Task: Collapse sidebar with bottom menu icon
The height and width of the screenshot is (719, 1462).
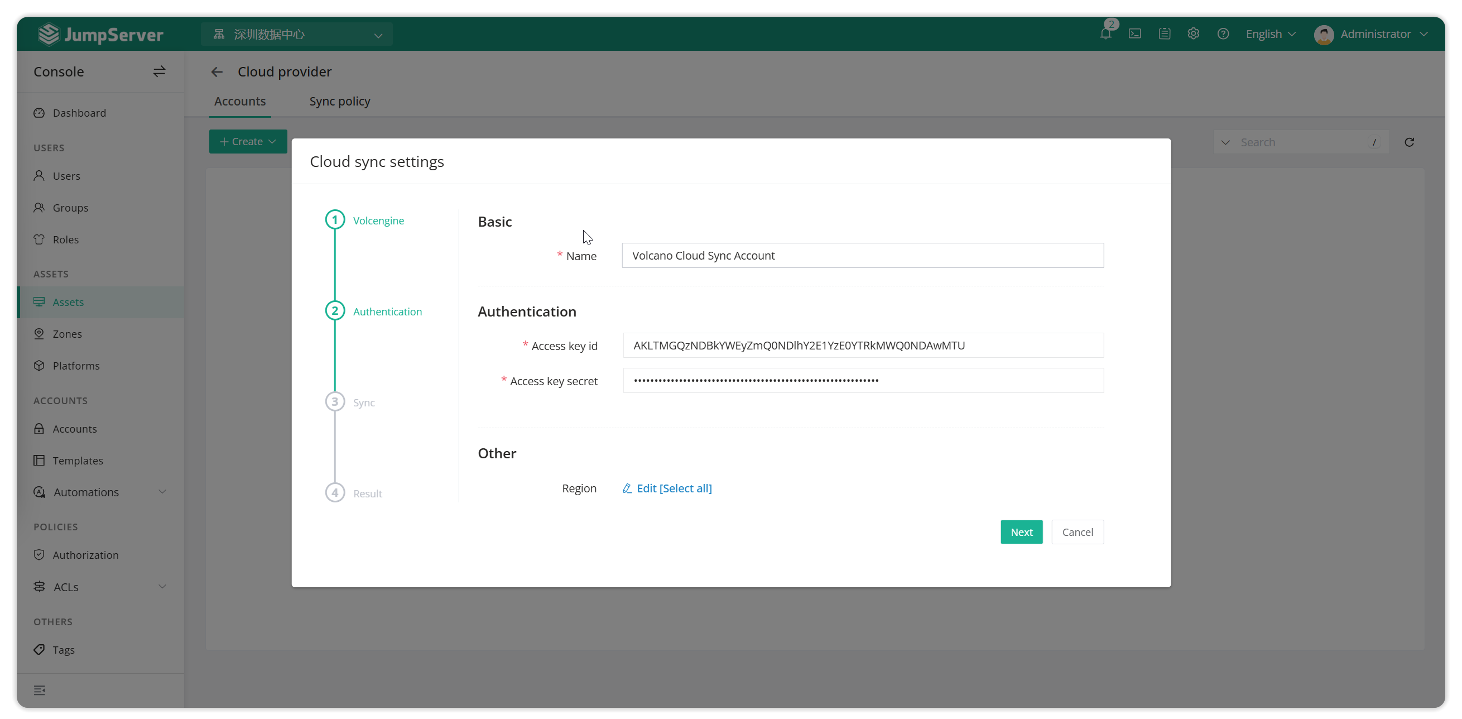Action: point(39,690)
